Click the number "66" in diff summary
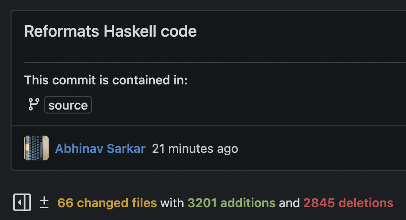The height and width of the screenshot is (220, 406). (65, 203)
